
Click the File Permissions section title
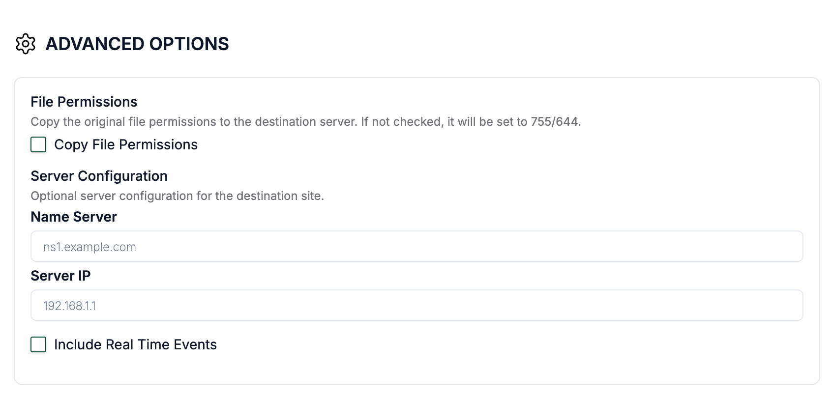pos(84,102)
